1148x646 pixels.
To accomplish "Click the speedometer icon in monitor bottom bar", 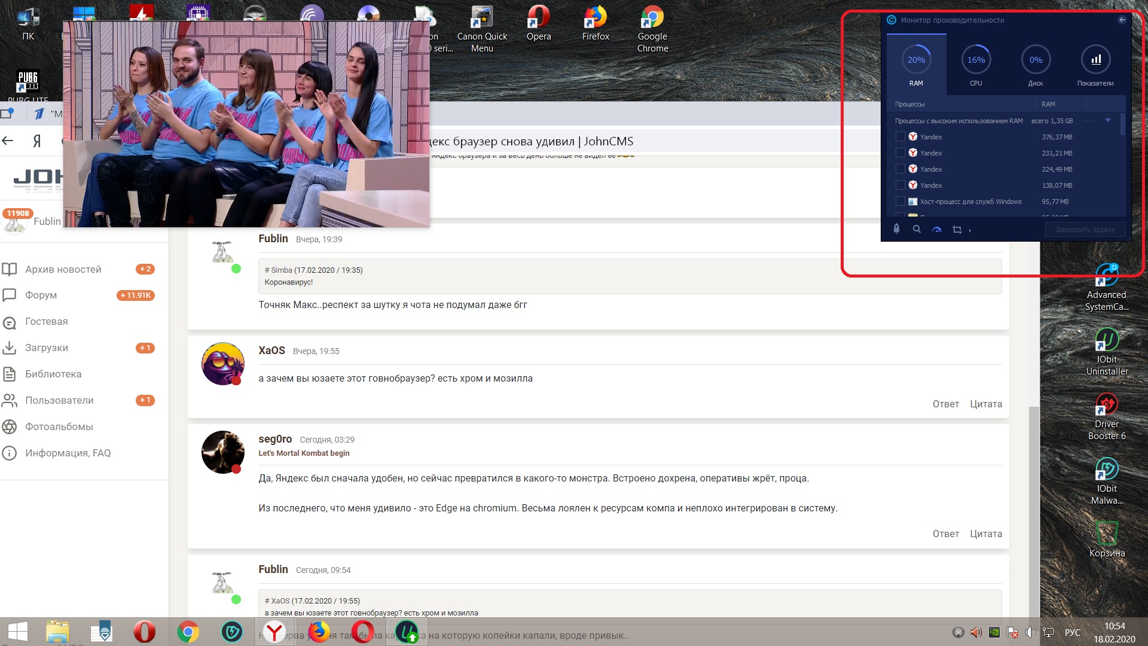I will [x=937, y=229].
